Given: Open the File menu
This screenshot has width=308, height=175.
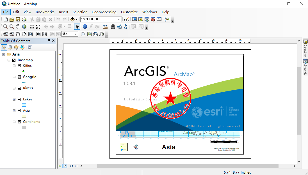Looking at the screenshot, I should (6, 12).
